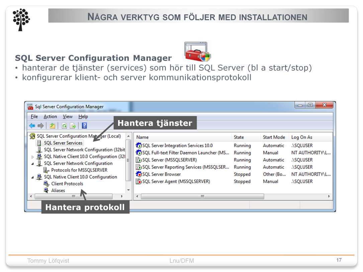
Task: Click the tree pane vertical scrollbar thumb
Action: pyautogui.click(x=128, y=160)
